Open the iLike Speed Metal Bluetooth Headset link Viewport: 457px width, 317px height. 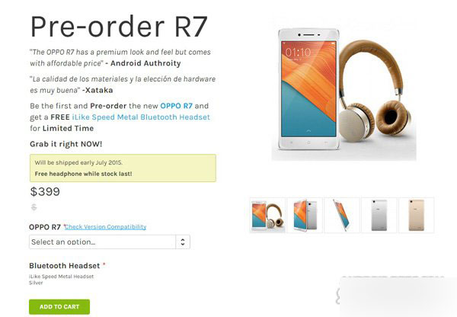141,117
